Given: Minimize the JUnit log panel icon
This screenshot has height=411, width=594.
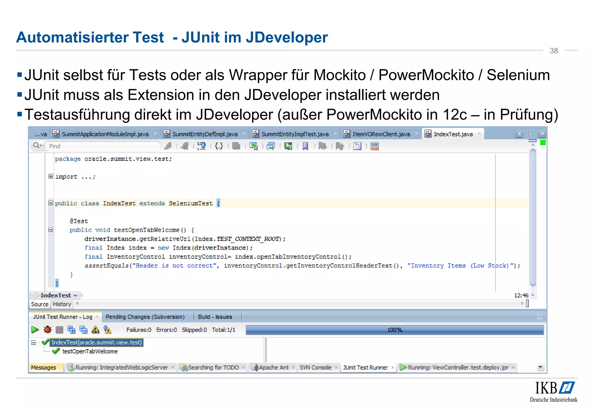Looking at the screenshot, I should (x=539, y=317).
